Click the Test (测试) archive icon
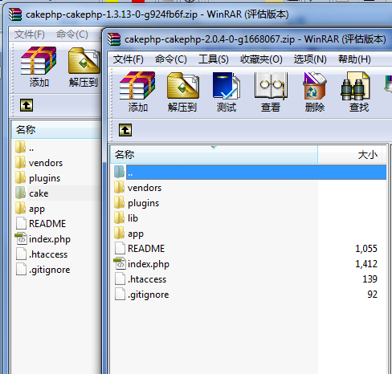Viewport: 392px width, 374px height. (x=227, y=91)
